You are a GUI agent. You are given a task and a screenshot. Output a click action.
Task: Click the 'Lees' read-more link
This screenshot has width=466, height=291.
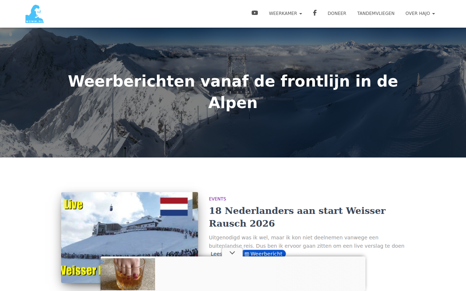tap(216, 254)
